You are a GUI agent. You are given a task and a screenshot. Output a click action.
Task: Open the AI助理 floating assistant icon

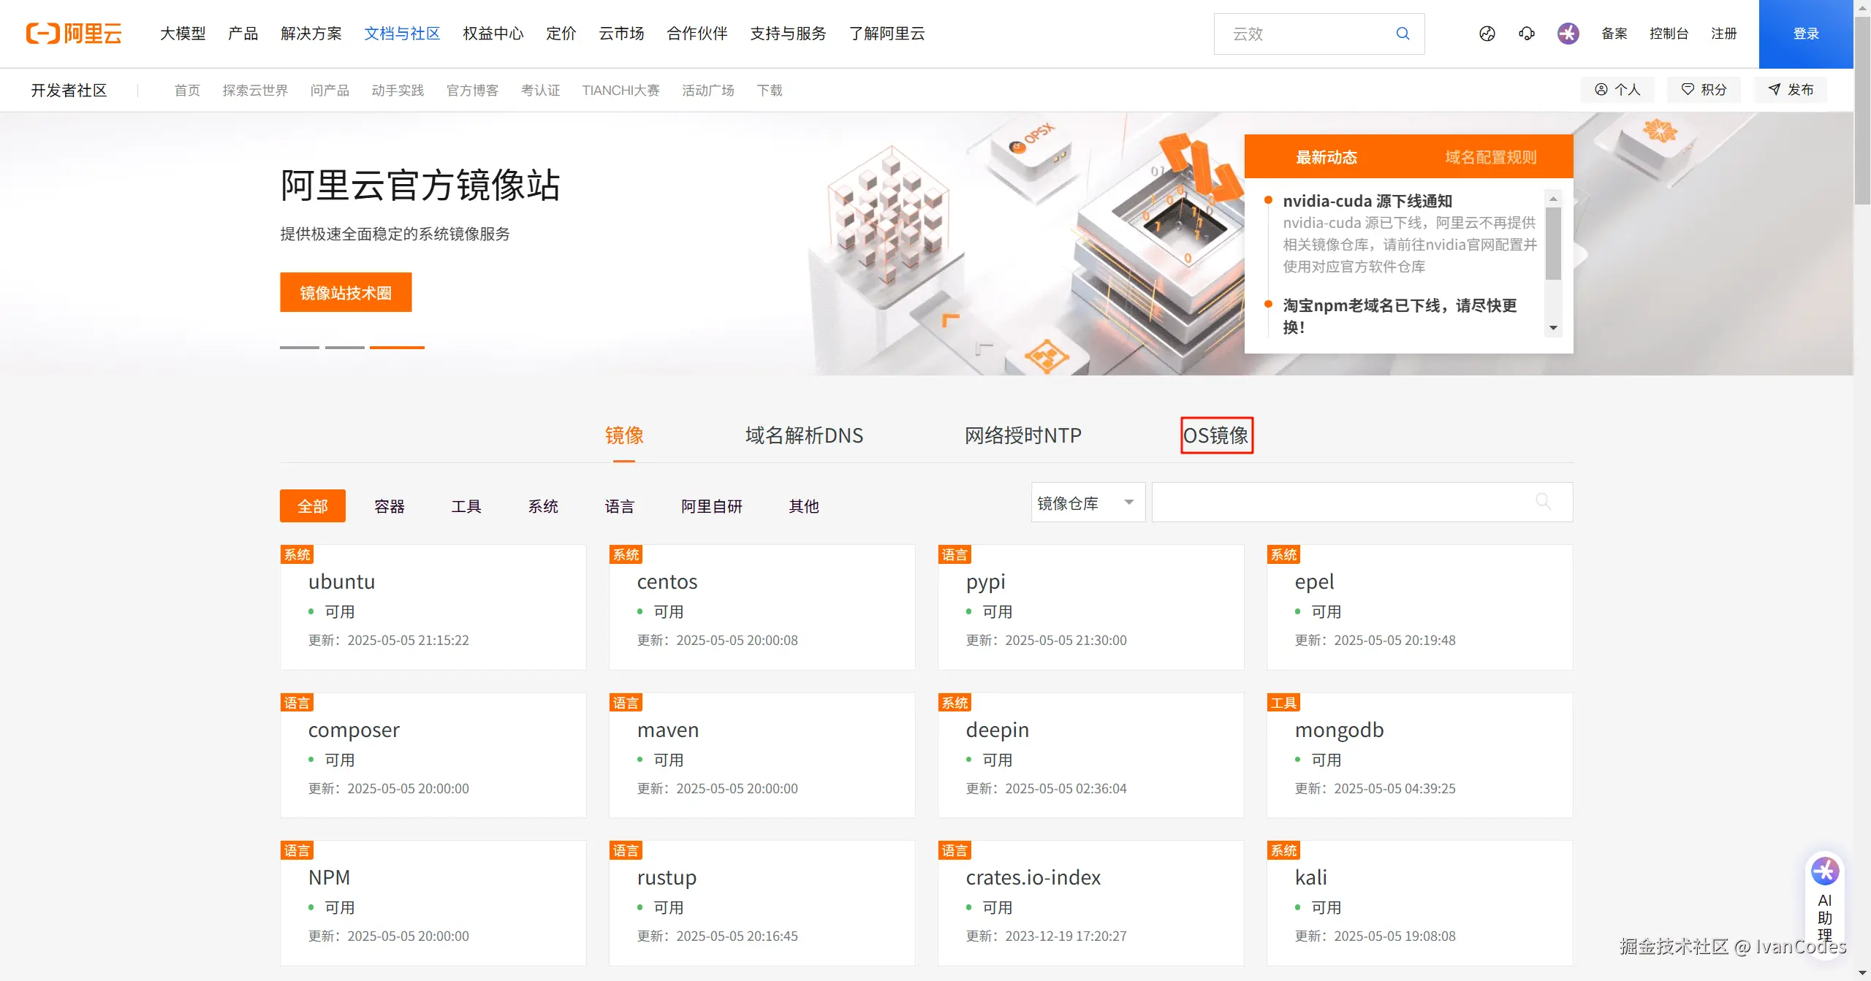click(x=1826, y=871)
